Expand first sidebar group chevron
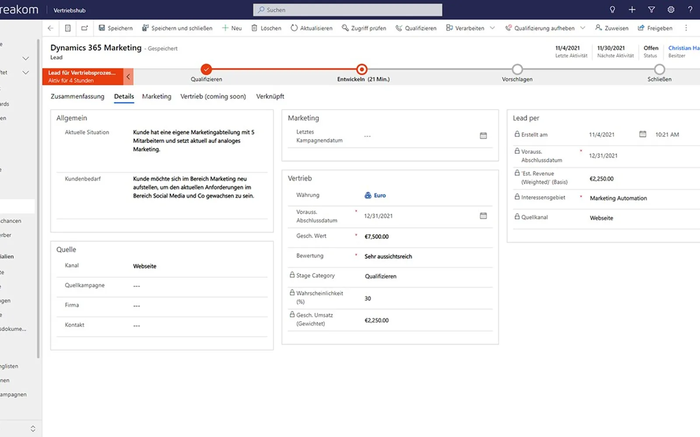700x437 pixels. (26, 58)
